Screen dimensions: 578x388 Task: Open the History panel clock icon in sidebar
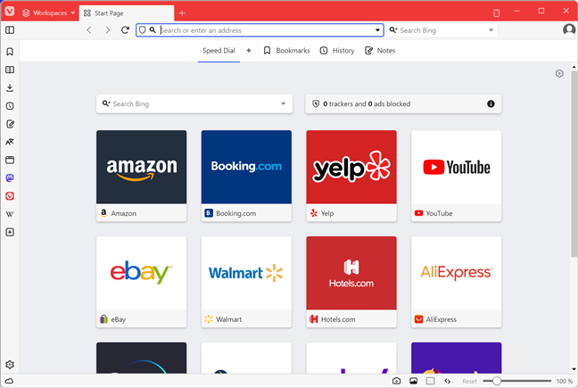coord(10,106)
